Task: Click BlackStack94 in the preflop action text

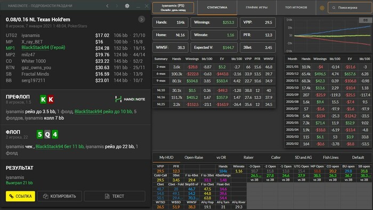Action: pos(88,112)
